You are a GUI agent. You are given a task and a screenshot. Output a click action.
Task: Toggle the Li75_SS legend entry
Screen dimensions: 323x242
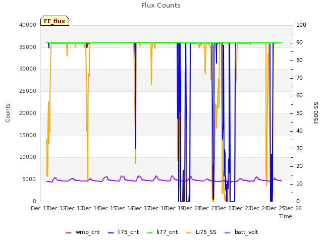pos(201,232)
